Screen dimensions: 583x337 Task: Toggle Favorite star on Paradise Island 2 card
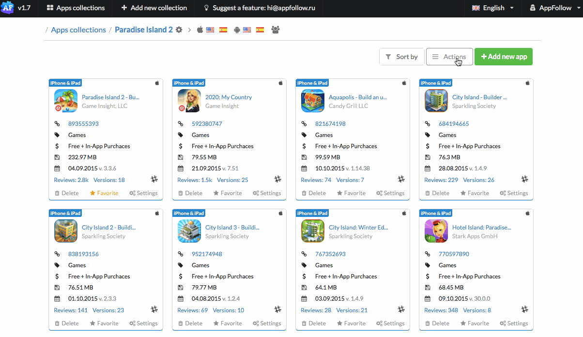104,193
